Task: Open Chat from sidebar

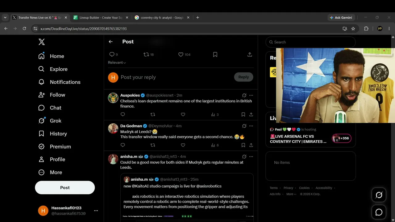Action: [x=50, y=108]
